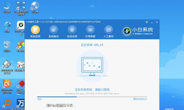Click the 小白系统 logo

pos(138,31)
